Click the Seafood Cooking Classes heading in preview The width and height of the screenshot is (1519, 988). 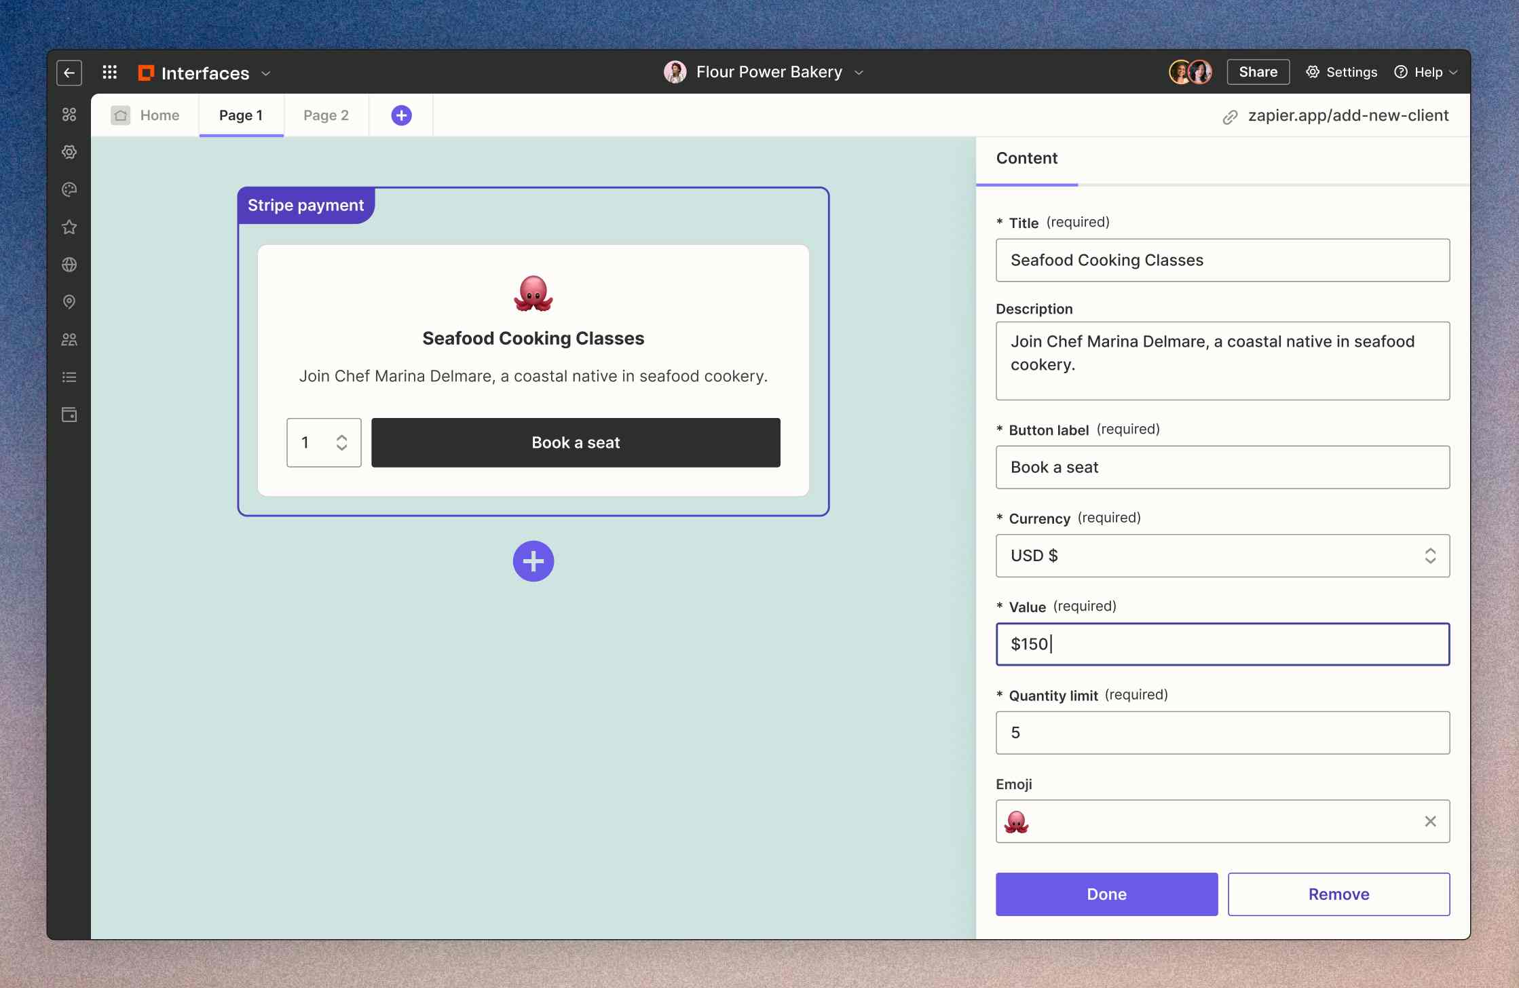533,338
